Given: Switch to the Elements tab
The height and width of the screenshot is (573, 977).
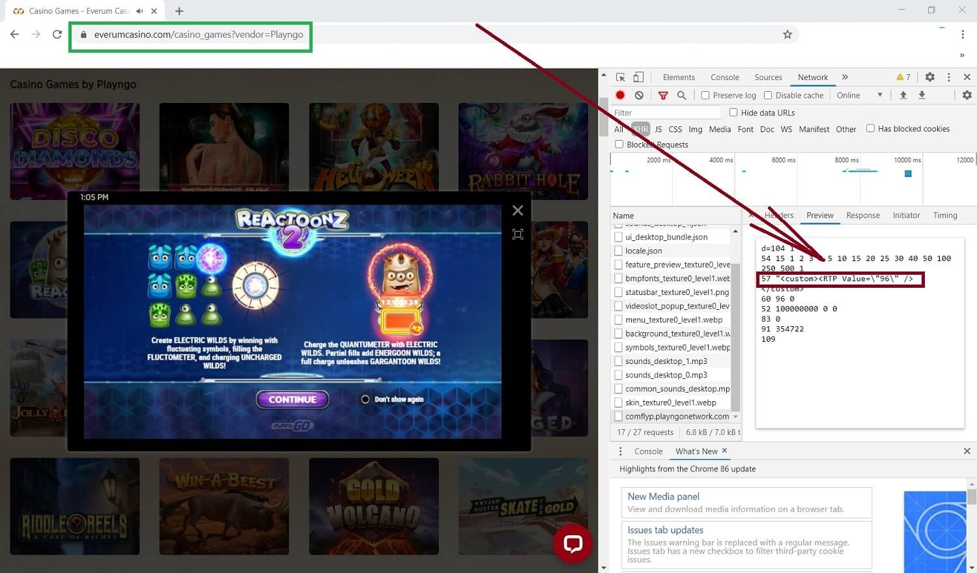Looking at the screenshot, I should point(679,77).
